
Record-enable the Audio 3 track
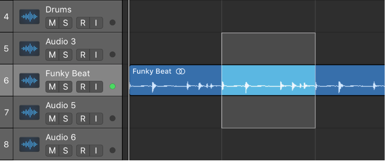[83, 55]
